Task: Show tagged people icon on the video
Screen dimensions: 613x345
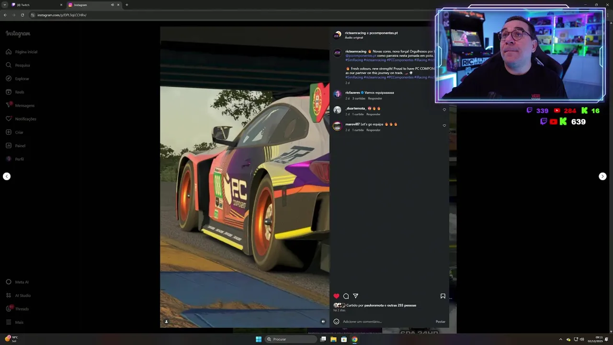Action: pyautogui.click(x=166, y=322)
